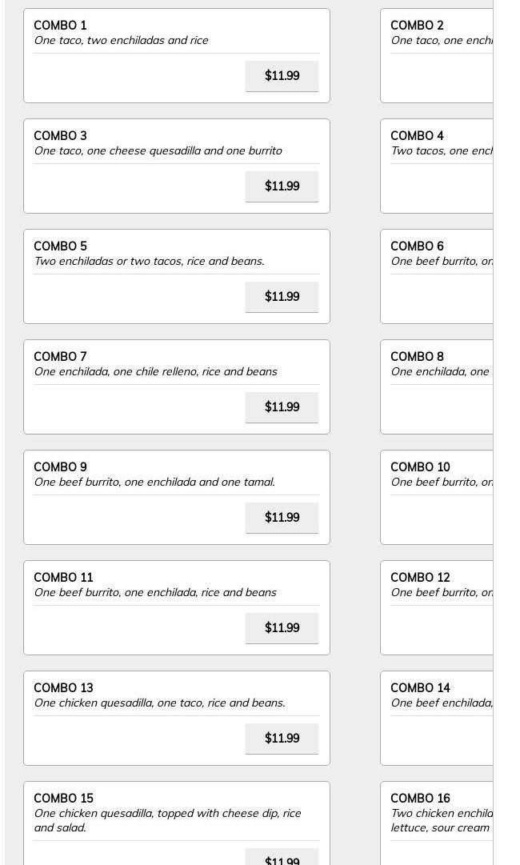
Task: Select the $11.99 button in Combo 11
Action: coord(282,627)
